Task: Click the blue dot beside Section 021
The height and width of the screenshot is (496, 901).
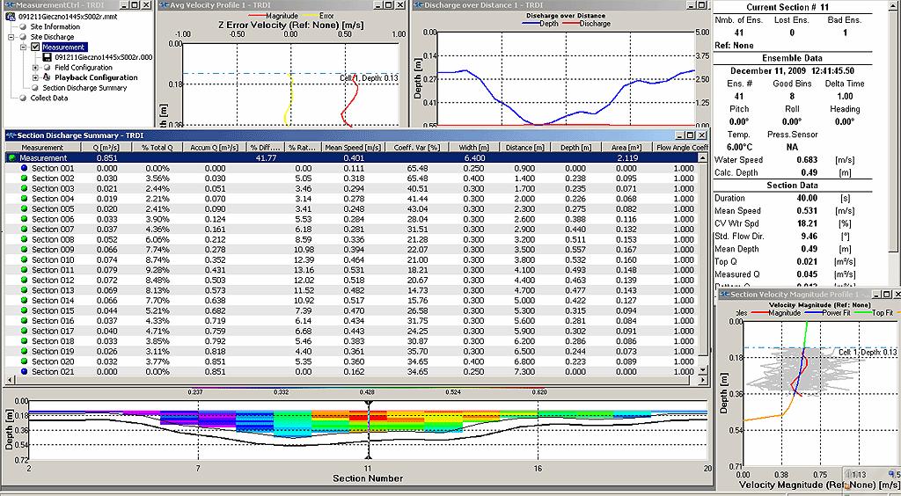Action: tap(24, 371)
